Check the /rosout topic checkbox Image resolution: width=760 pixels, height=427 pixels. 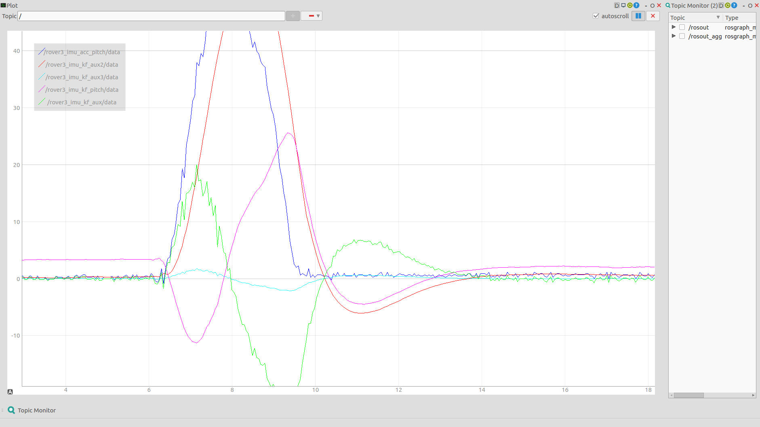click(x=682, y=27)
